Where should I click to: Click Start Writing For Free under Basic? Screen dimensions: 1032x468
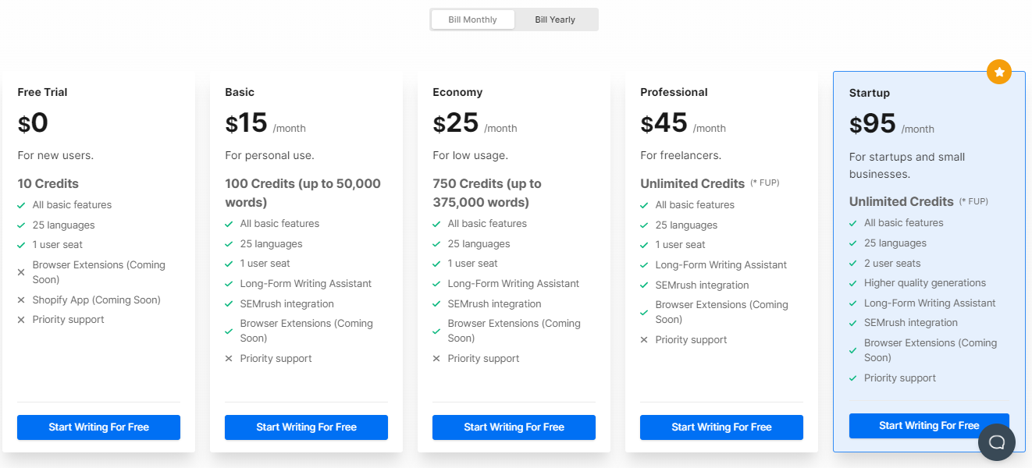[x=306, y=427]
